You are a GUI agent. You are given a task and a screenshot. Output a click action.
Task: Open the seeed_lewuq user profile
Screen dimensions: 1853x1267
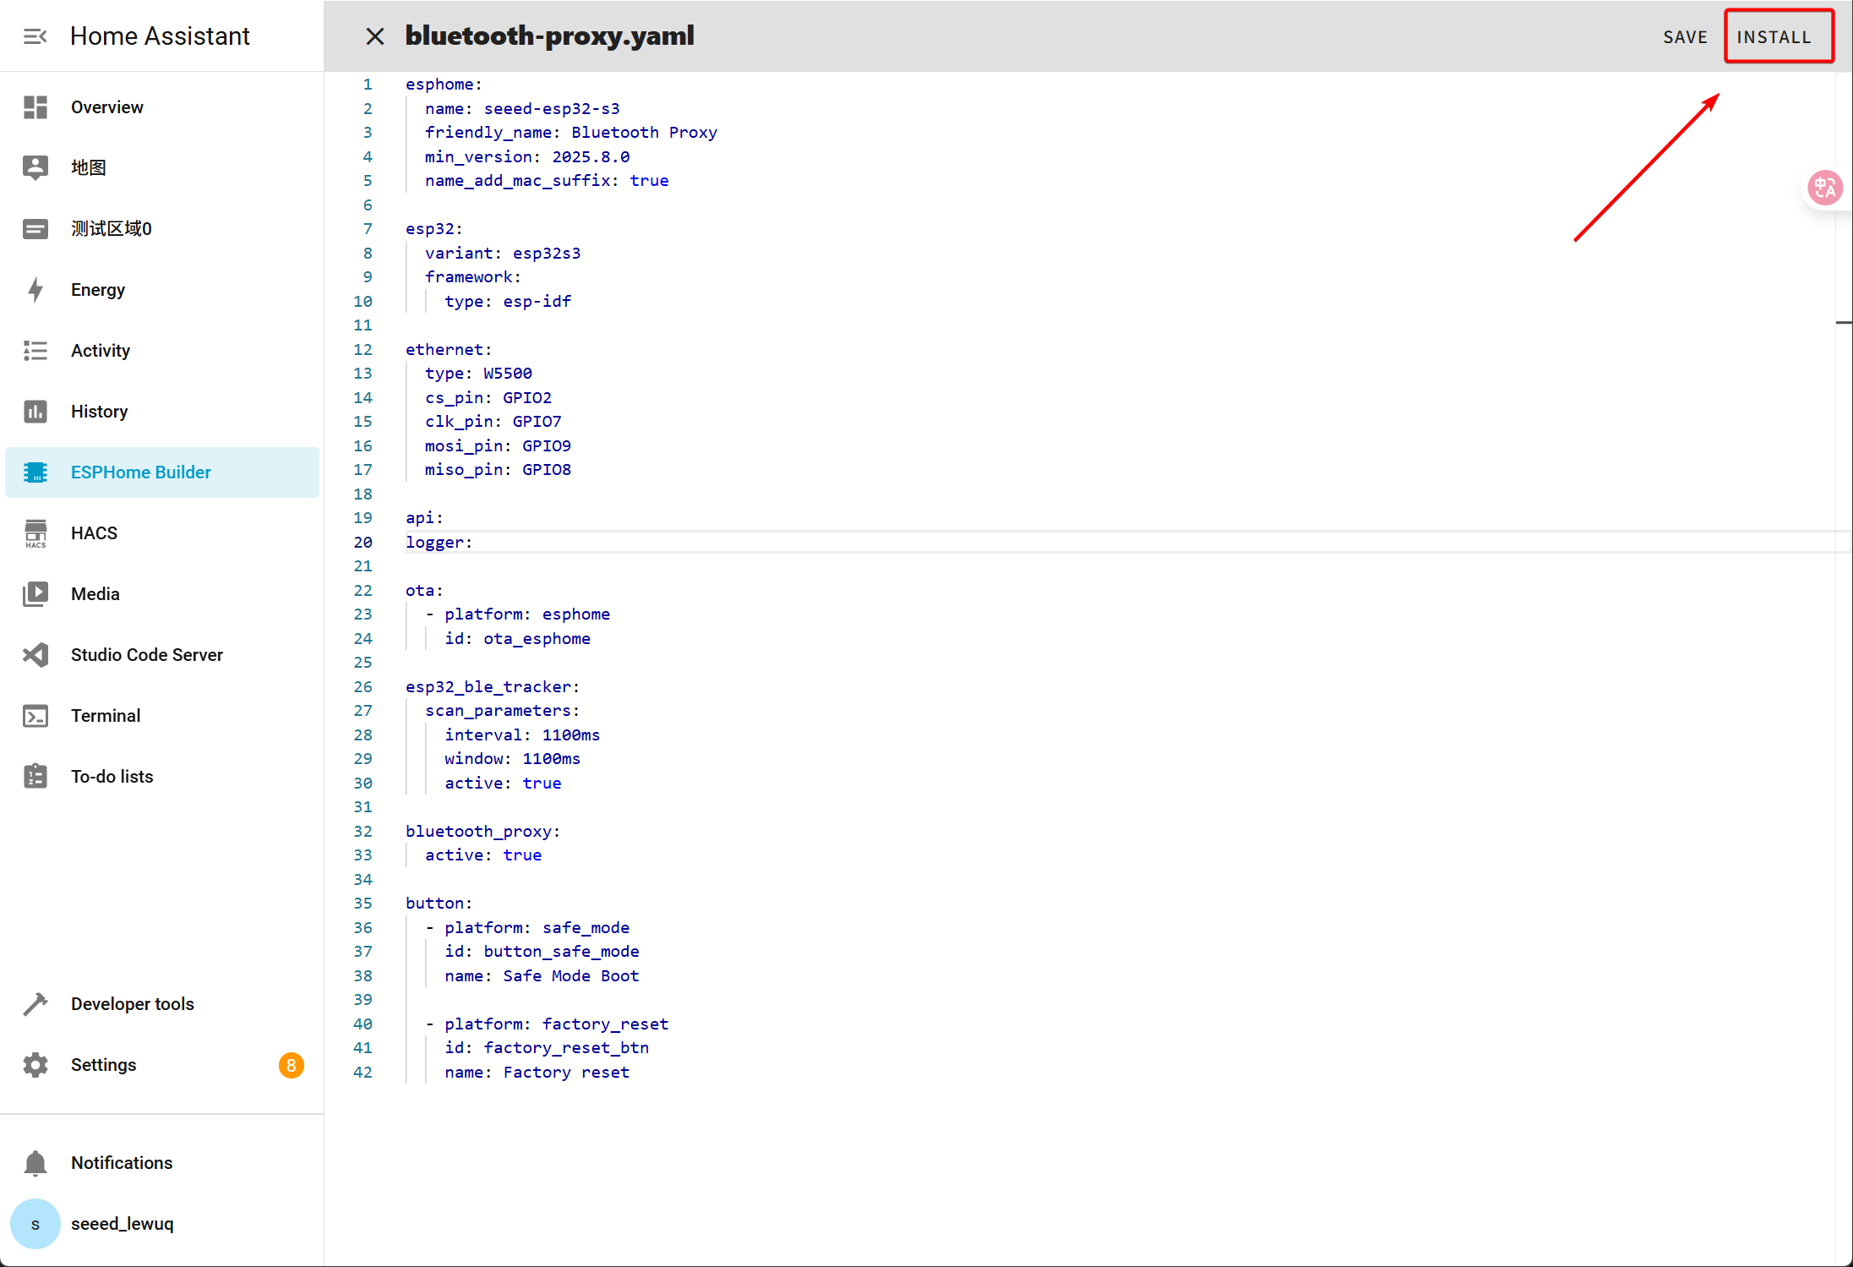123,1224
